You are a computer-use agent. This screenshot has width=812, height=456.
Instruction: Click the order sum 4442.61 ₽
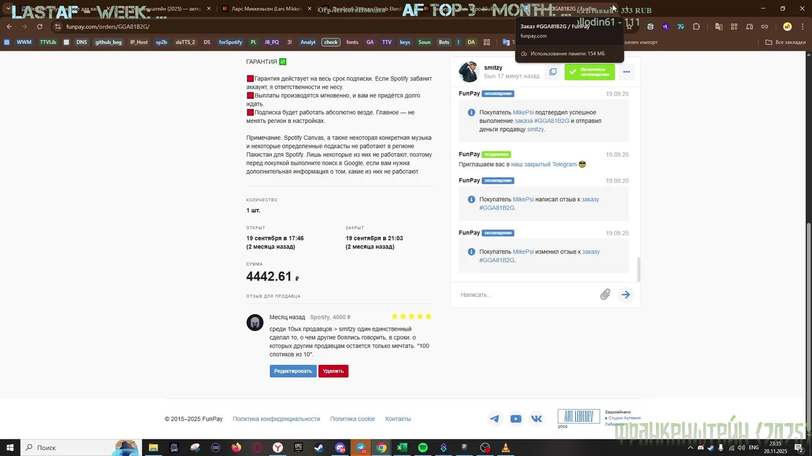pyautogui.click(x=272, y=277)
